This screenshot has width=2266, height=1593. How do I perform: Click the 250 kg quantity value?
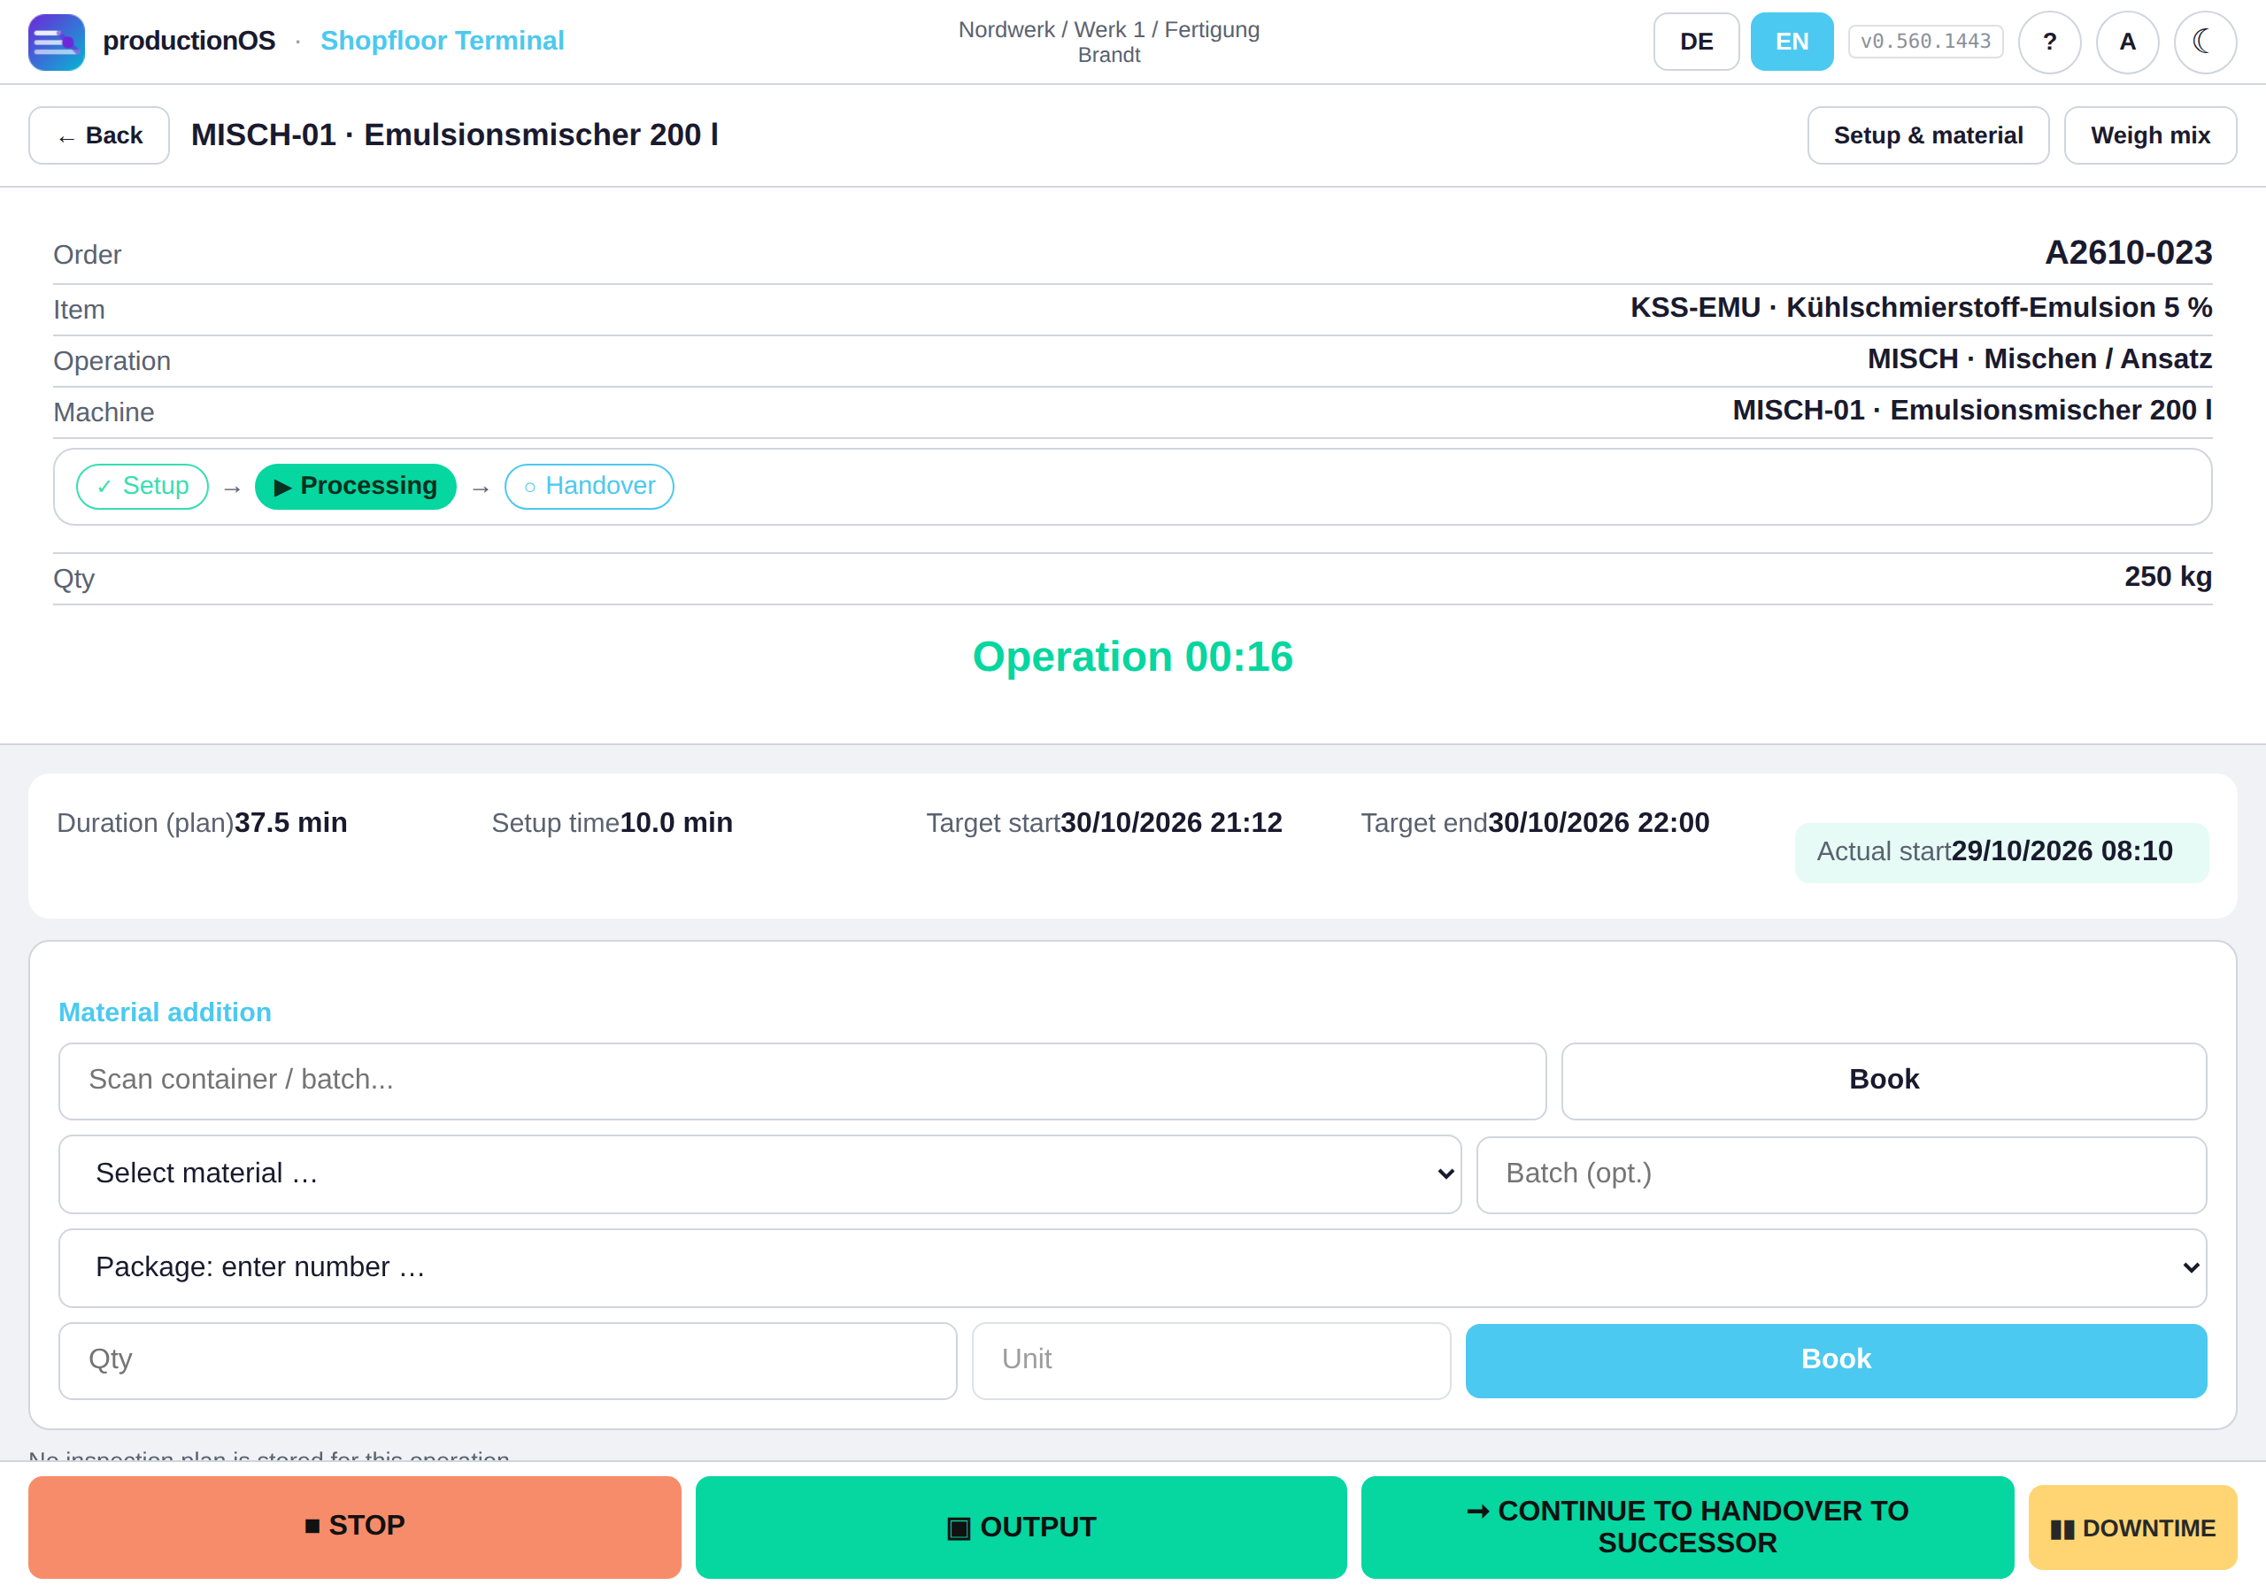(2168, 577)
